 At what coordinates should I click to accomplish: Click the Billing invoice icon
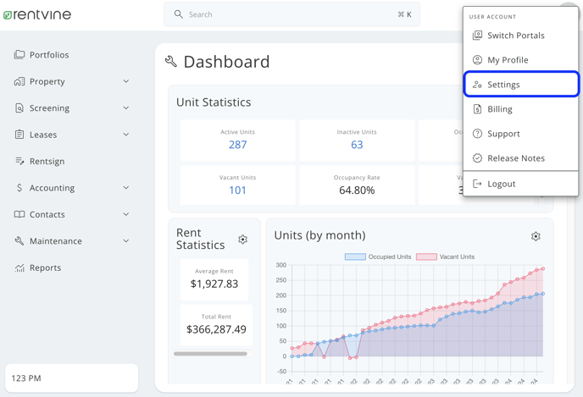tap(477, 109)
